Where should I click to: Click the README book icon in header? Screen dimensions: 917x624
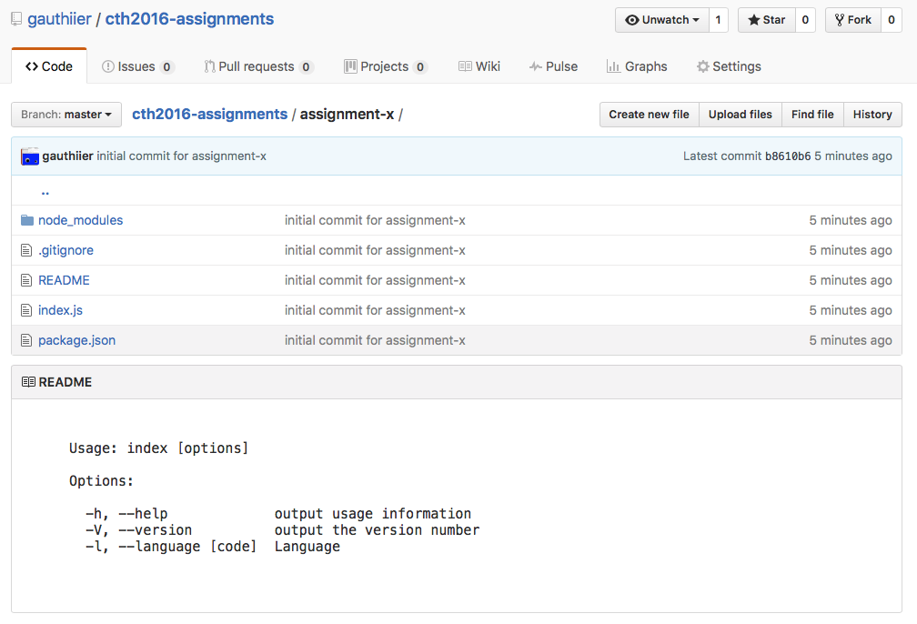pos(28,382)
